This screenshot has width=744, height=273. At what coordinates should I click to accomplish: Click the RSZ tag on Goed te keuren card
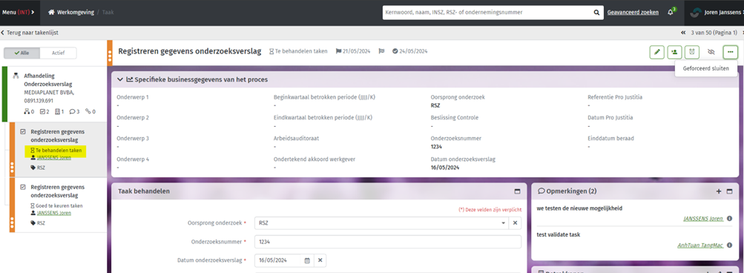pyautogui.click(x=38, y=223)
